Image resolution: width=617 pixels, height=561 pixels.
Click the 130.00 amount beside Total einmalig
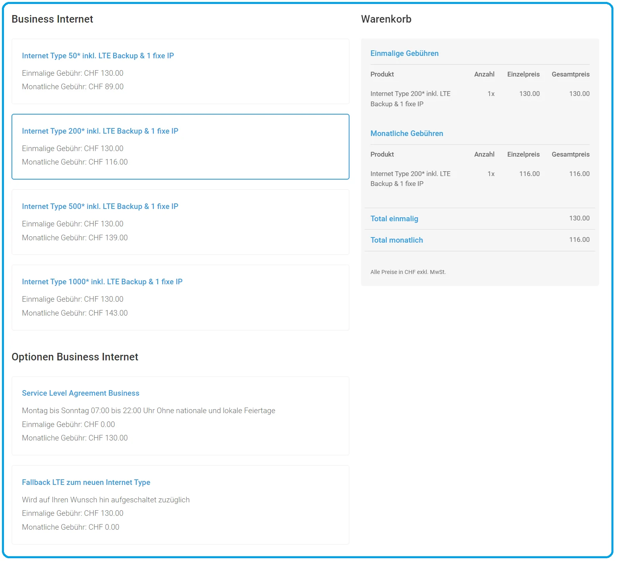coord(579,218)
